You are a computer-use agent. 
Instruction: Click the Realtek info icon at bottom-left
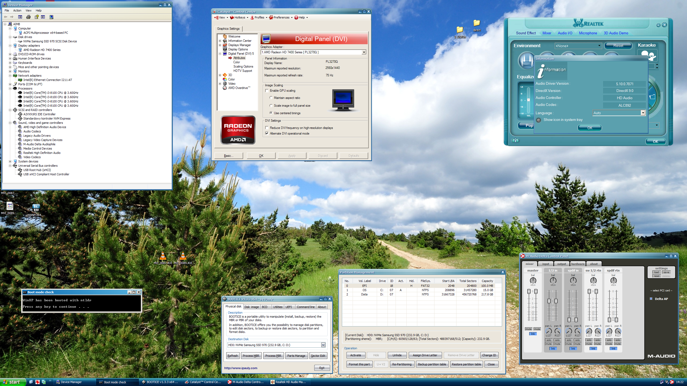click(x=515, y=140)
